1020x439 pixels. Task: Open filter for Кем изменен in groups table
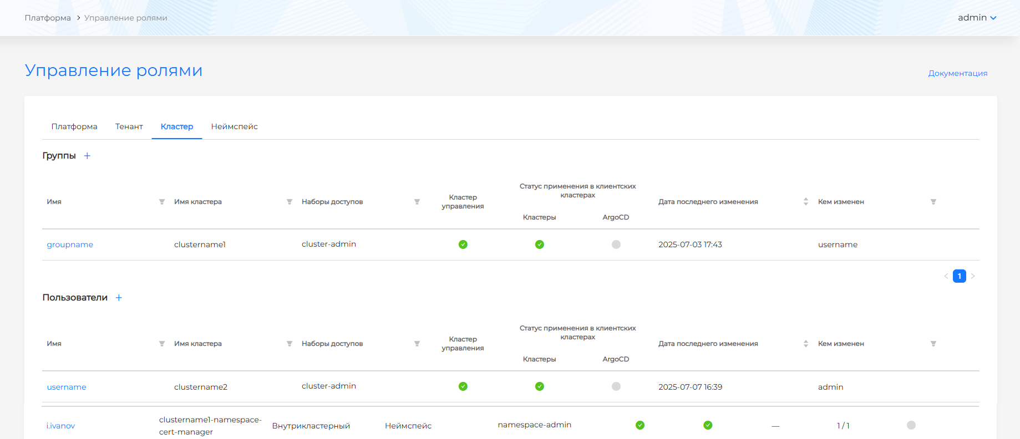(933, 202)
